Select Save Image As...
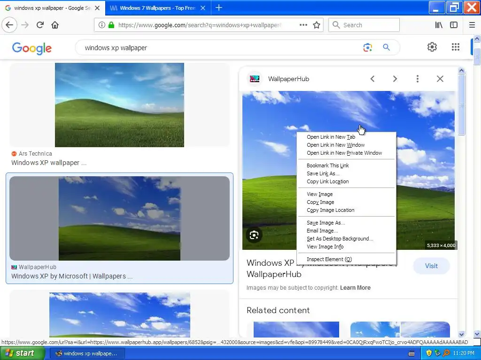 coord(347,223)
